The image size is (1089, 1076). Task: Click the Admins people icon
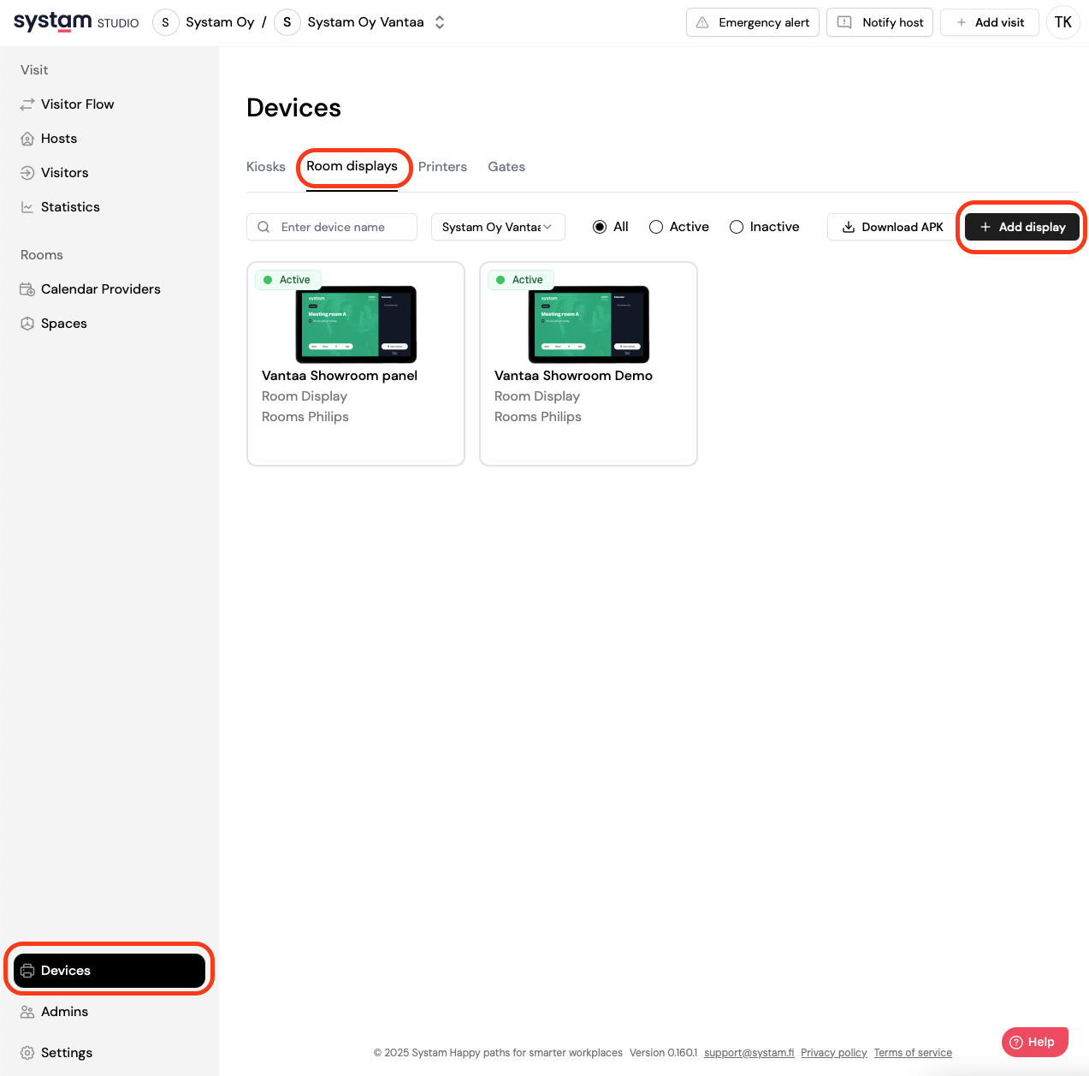coord(27,1012)
